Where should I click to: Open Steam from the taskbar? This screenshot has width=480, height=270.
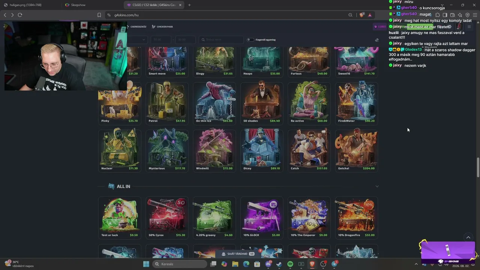point(279,264)
